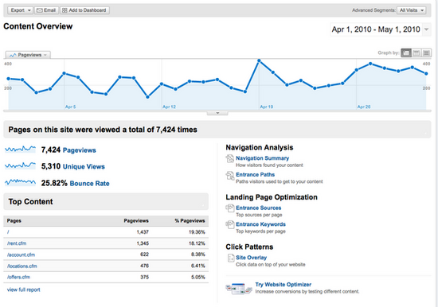Click the Unique Views sparkline thumbnail
438x307 pixels.
coord(21,165)
